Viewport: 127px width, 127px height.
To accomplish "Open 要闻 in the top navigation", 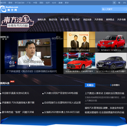I will coord(10,3).
